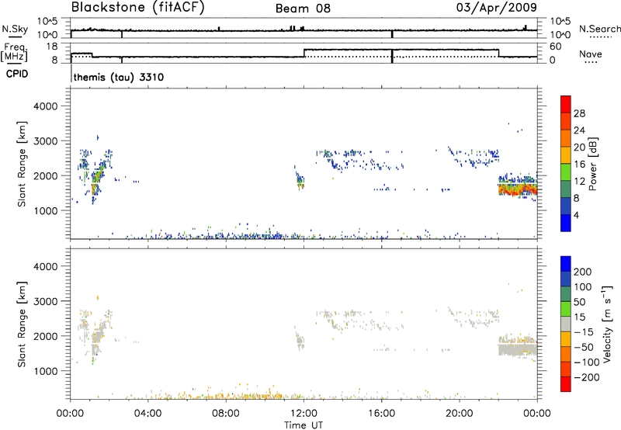Image resolution: width=621 pixels, height=430 pixels.
Task: Click the echo cluster near 12:00 at 1800 km in the power panel
Action: coord(300,180)
